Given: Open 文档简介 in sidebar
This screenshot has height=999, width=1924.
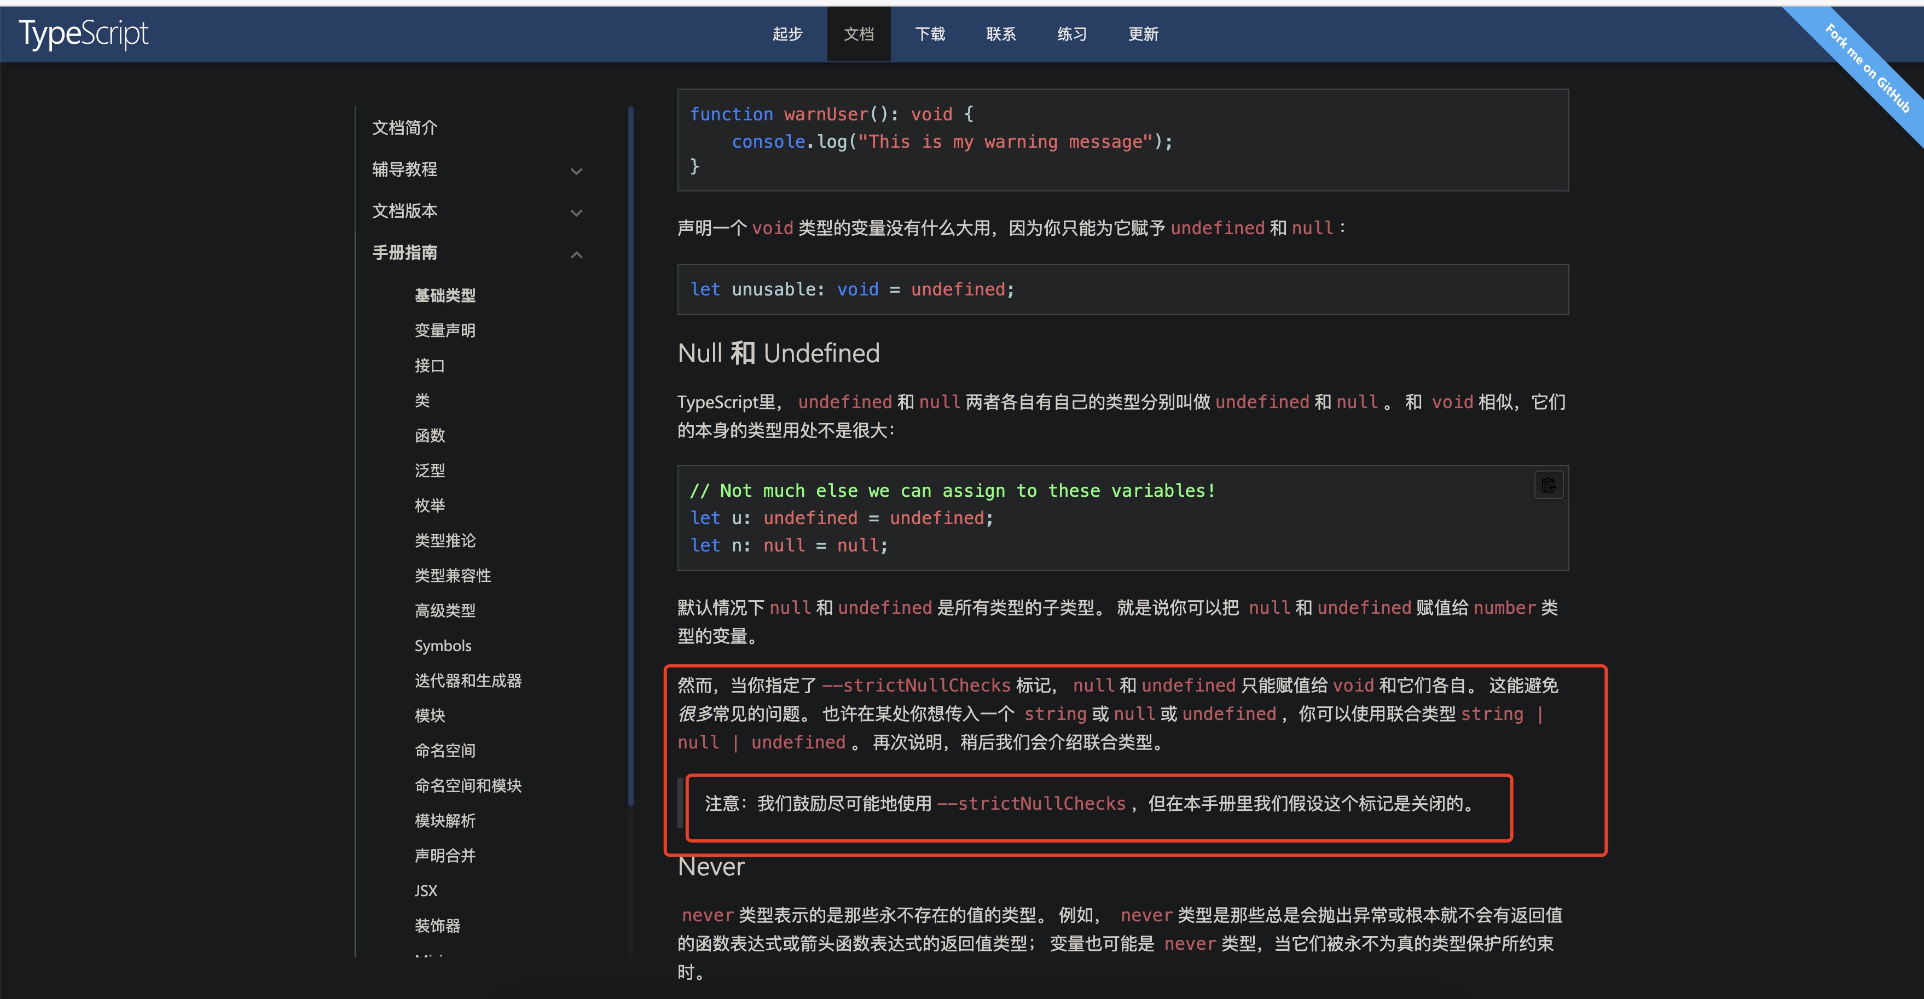Looking at the screenshot, I should pos(405,127).
